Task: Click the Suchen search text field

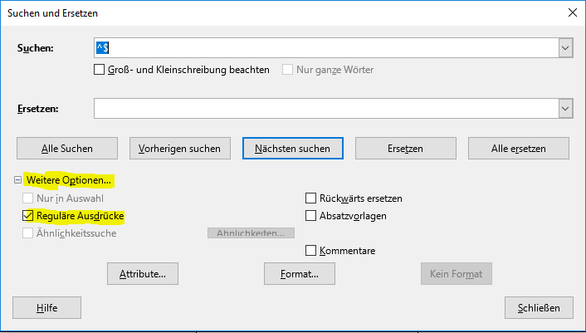Action: (x=324, y=48)
